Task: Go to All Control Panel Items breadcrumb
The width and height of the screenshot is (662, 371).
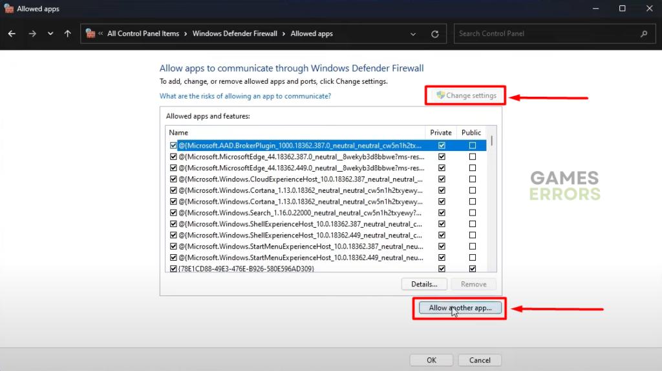Action: pos(143,34)
